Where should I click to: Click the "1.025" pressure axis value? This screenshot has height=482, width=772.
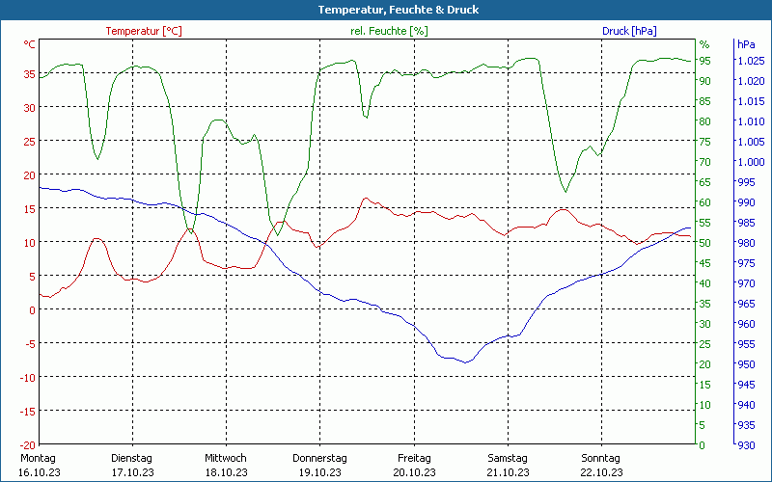751,61
